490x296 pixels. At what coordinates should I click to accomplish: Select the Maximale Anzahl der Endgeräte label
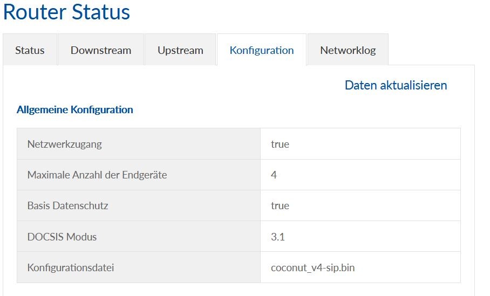click(x=97, y=175)
